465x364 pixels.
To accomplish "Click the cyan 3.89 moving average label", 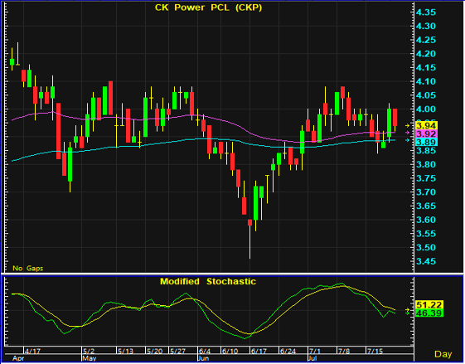I will pyautogui.click(x=426, y=142).
